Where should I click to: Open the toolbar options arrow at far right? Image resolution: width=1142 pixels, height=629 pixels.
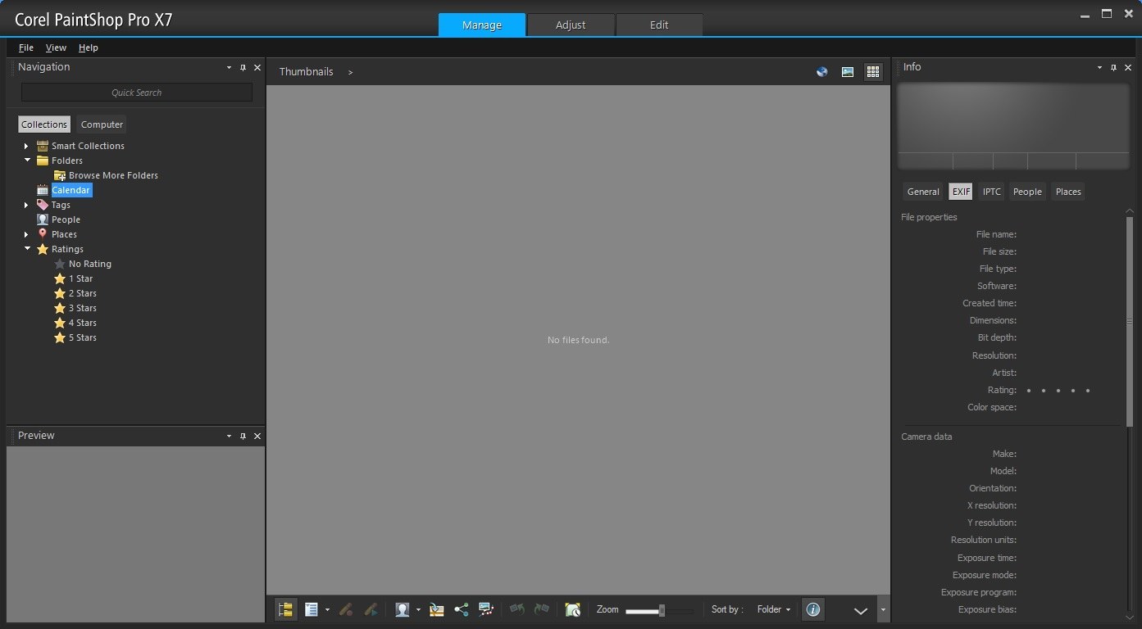pos(883,610)
